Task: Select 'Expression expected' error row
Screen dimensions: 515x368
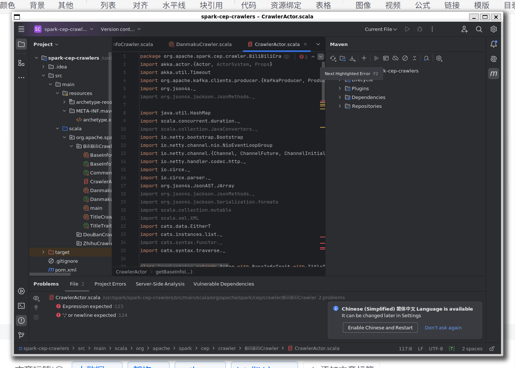Action: [89, 306]
